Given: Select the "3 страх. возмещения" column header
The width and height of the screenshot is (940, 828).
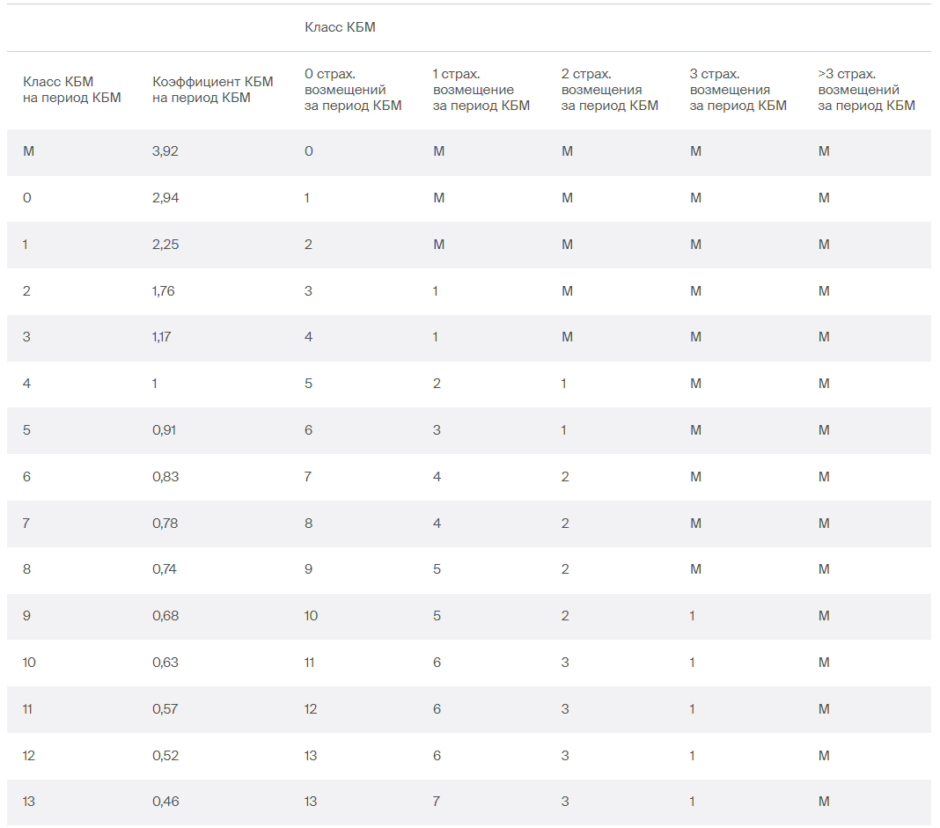Looking at the screenshot, I should click(x=738, y=90).
